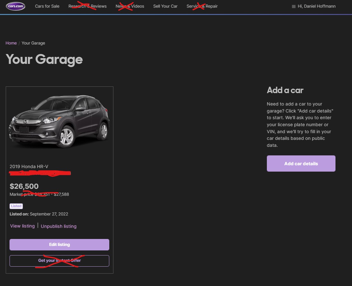Click the Add a car heading

[x=285, y=90]
